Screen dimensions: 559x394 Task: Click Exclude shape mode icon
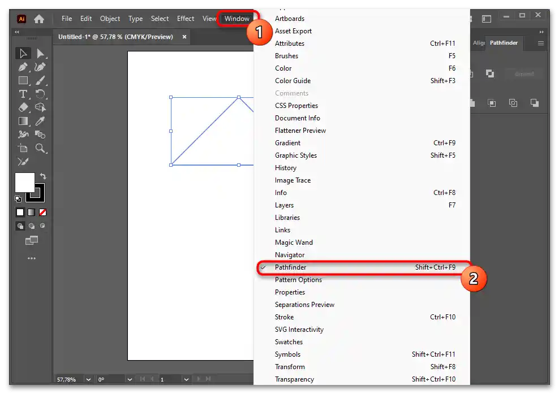[x=490, y=73]
